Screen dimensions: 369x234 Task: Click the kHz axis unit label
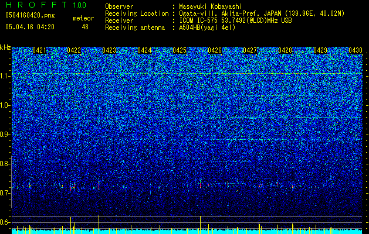coord(5,47)
